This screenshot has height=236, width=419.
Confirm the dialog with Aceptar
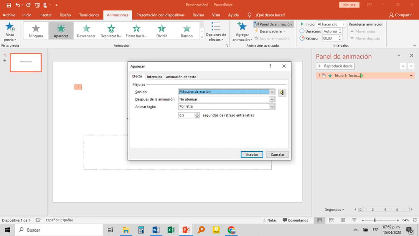(x=252, y=155)
